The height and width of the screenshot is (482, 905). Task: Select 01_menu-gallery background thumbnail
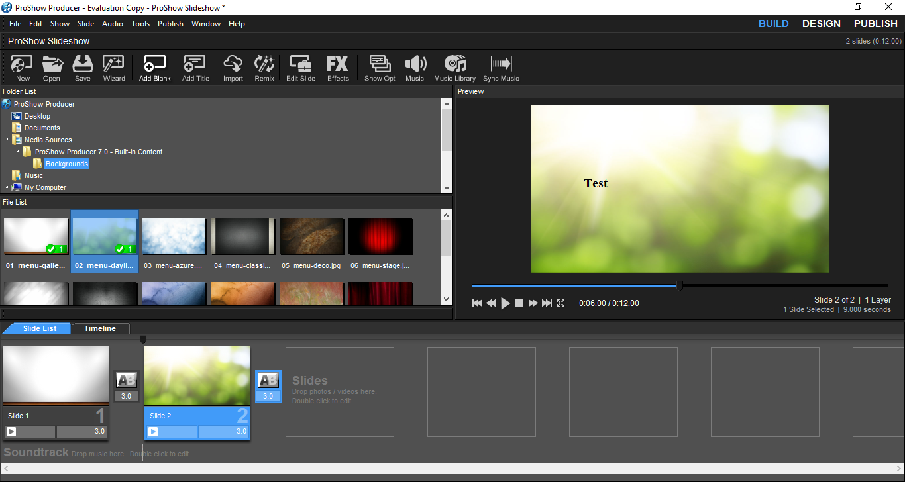coord(36,242)
